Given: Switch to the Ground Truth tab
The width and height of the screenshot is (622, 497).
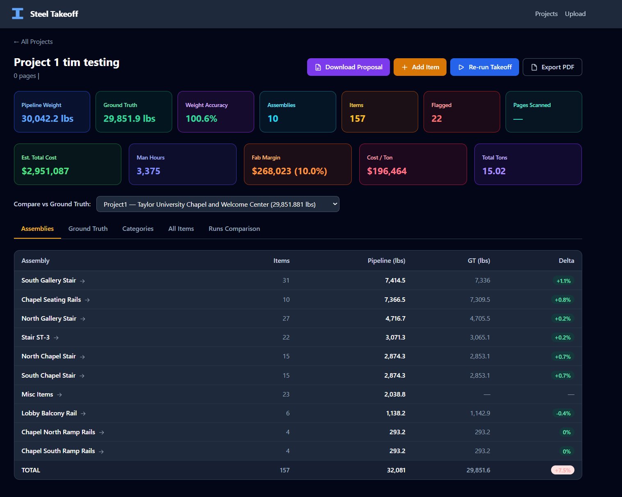Looking at the screenshot, I should (88, 229).
